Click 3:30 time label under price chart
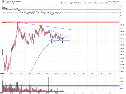 point(110,73)
